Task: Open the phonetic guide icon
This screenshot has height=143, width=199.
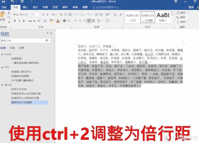Action: coord(65,15)
